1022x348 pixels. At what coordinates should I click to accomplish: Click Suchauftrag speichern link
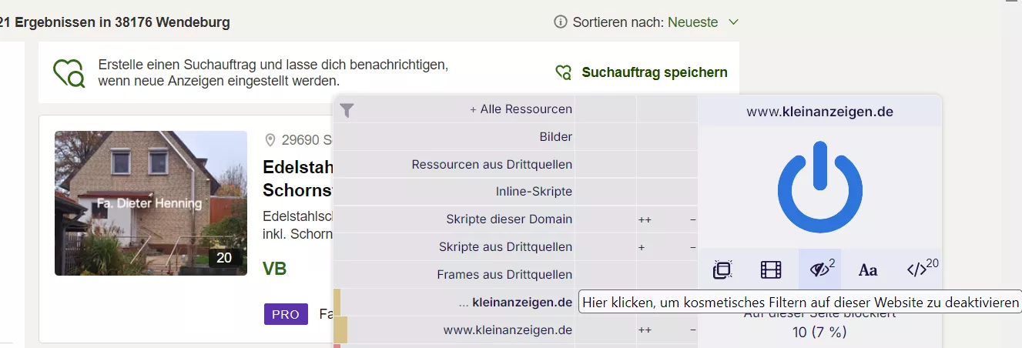point(654,72)
